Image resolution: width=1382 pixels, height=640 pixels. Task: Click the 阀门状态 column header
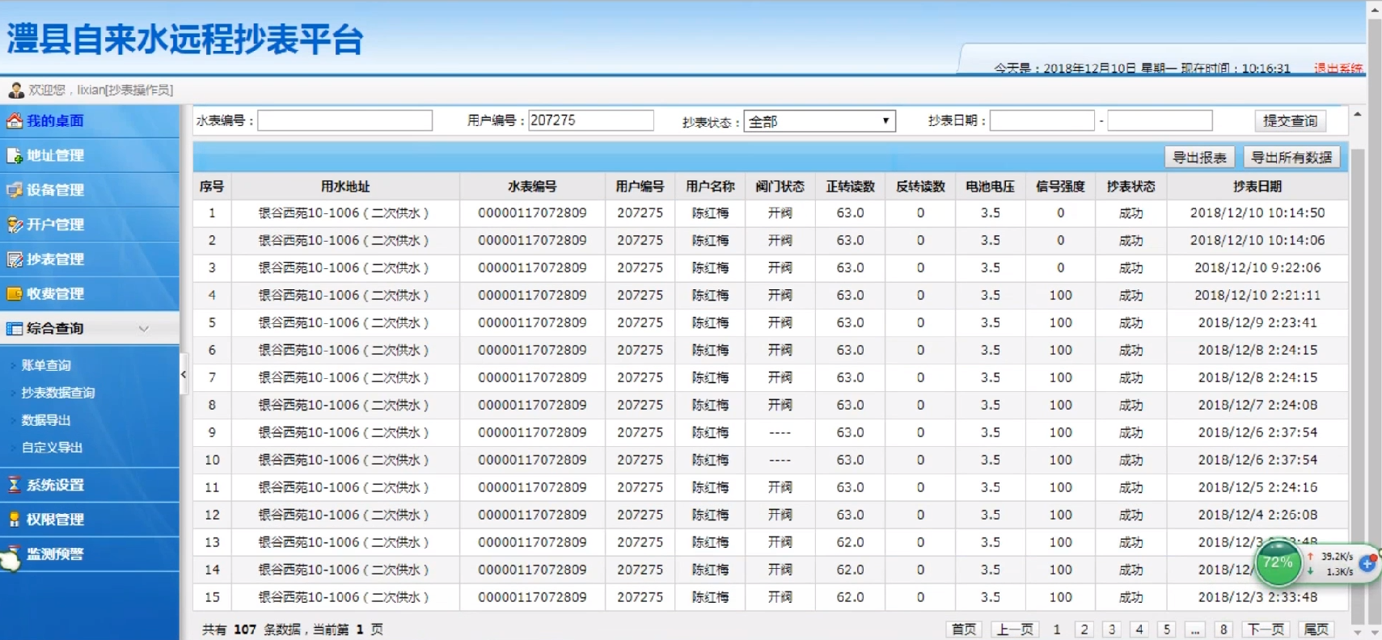point(780,187)
